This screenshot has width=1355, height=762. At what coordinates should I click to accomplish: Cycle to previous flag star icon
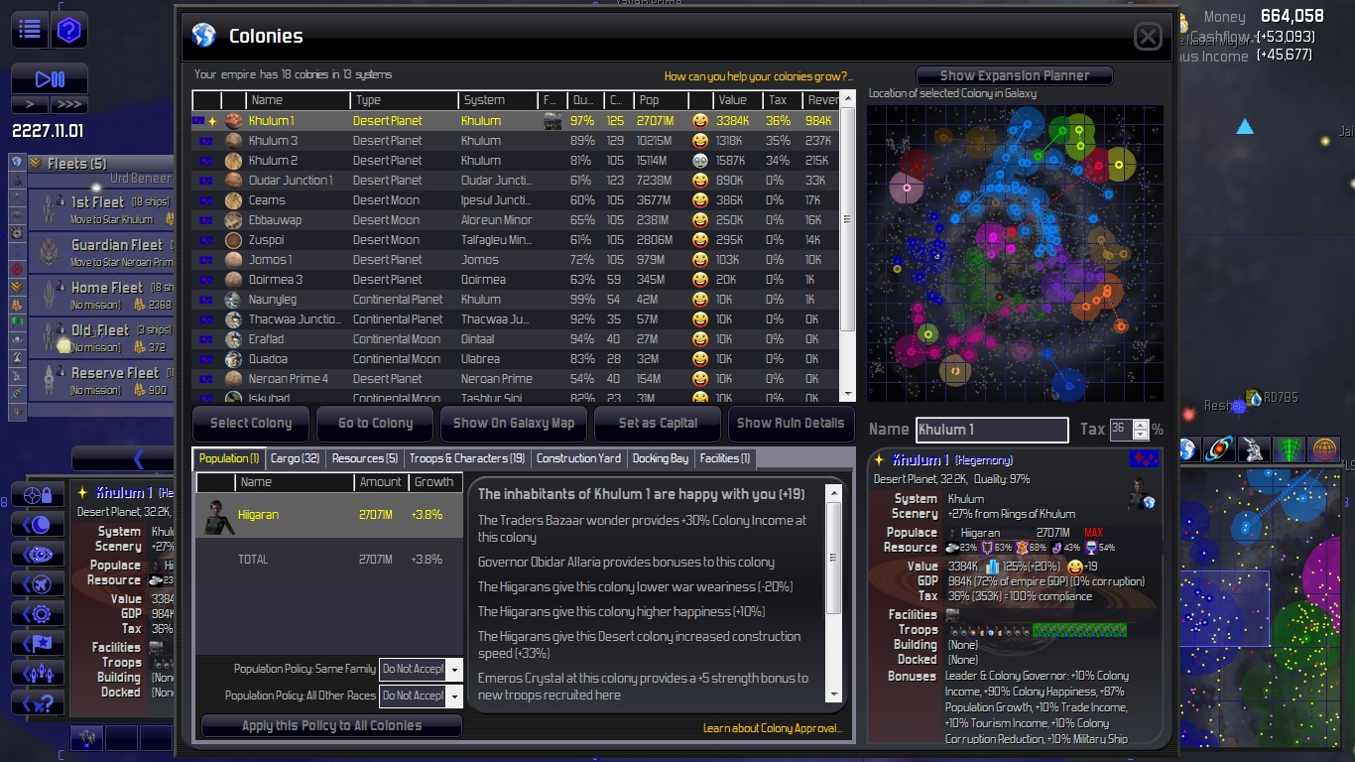[x=38, y=644]
